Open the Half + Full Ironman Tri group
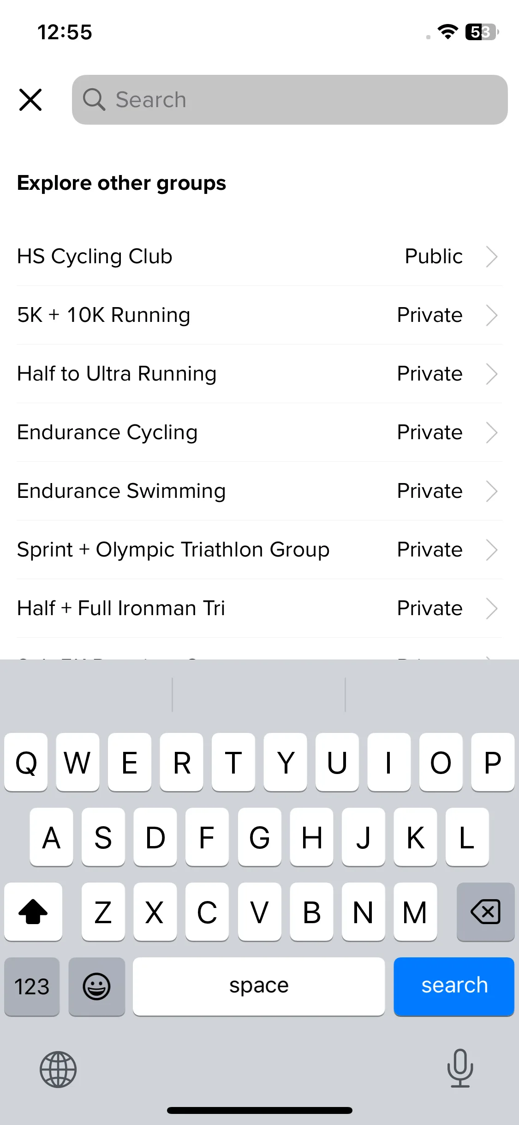This screenshot has height=1125, width=519. 259,608
